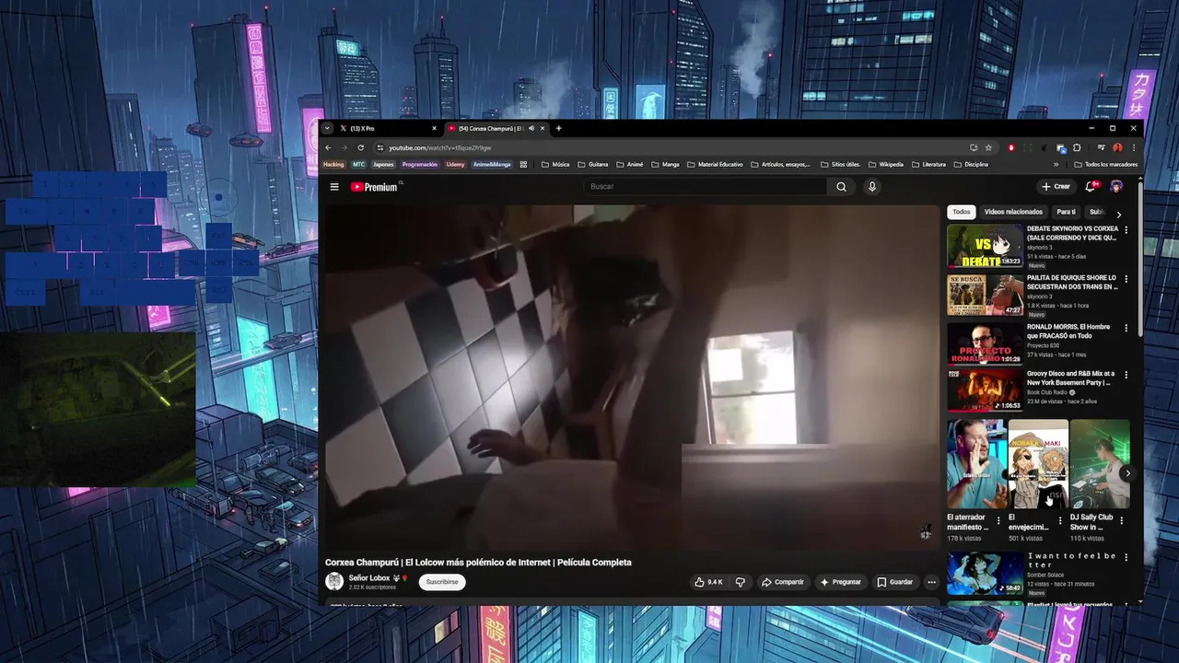
Task: Dislike the Corxea Champurú video
Action: (x=740, y=582)
